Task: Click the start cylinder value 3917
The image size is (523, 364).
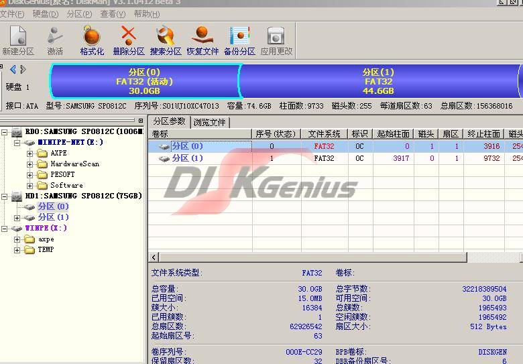Action: pos(401,159)
